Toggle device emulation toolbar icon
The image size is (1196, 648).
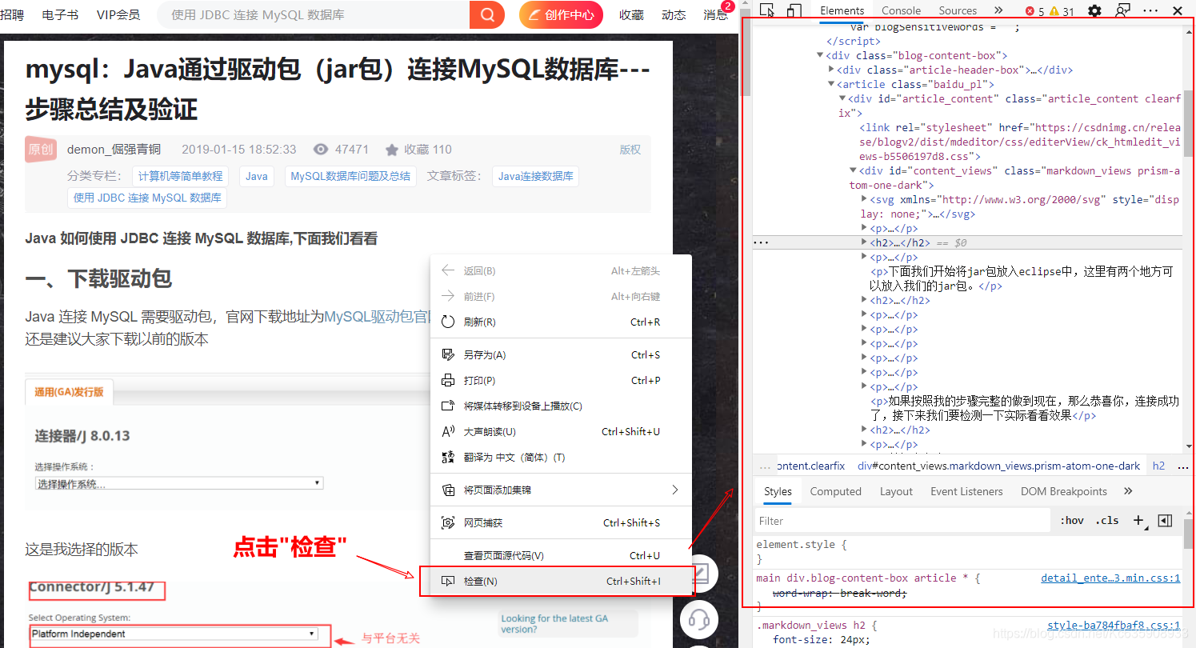pyautogui.click(x=794, y=10)
